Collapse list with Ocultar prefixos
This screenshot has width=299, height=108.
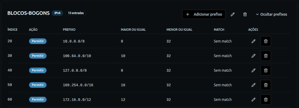click(271, 14)
